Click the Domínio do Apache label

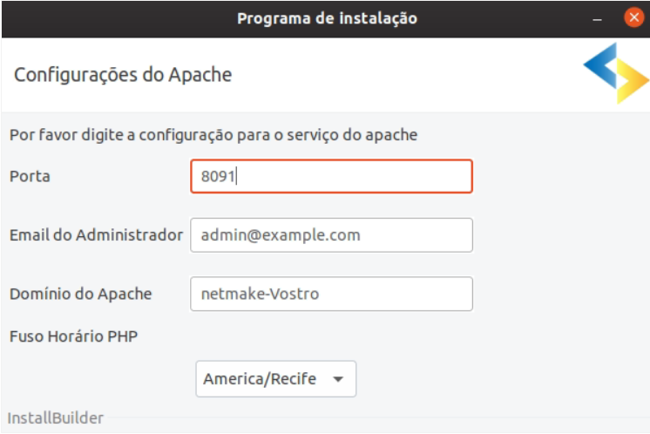pyautogui.click(x=81, y=294)
